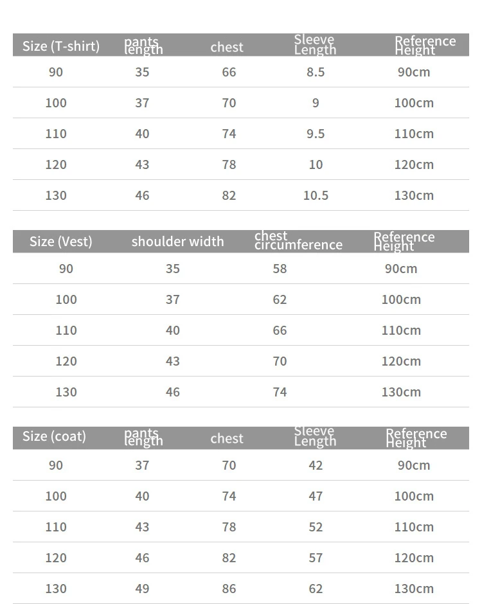Viewport: 482px width, 604px height.
Task: Select the 'shoulder width' column header
Action: (x=177, y=242)
